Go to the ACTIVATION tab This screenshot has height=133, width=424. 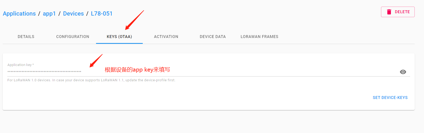(166, 37)
